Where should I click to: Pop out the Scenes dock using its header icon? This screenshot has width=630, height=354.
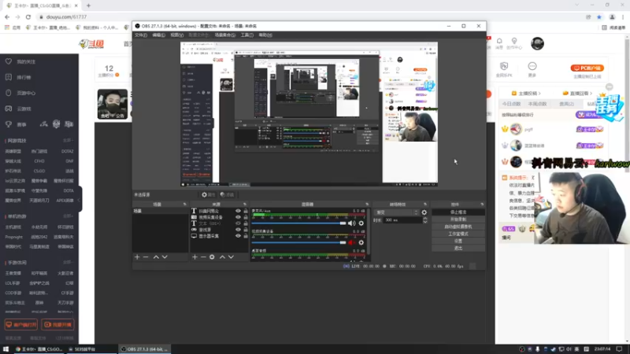tap(185, 205)
